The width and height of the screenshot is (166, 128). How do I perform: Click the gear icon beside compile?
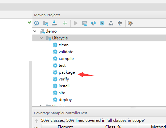point(55,59)
